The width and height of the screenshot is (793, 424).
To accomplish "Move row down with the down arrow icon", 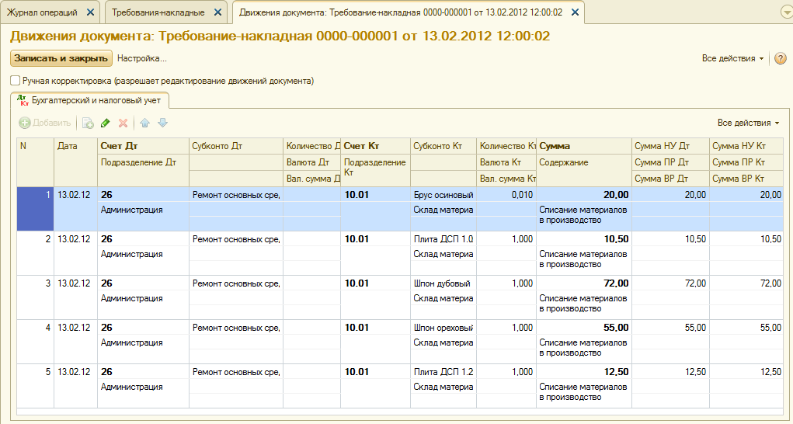I will [162, 123].
